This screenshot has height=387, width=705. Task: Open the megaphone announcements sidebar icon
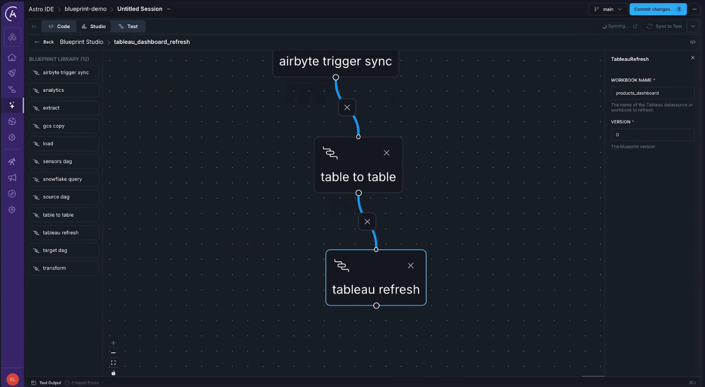point(12,178)
